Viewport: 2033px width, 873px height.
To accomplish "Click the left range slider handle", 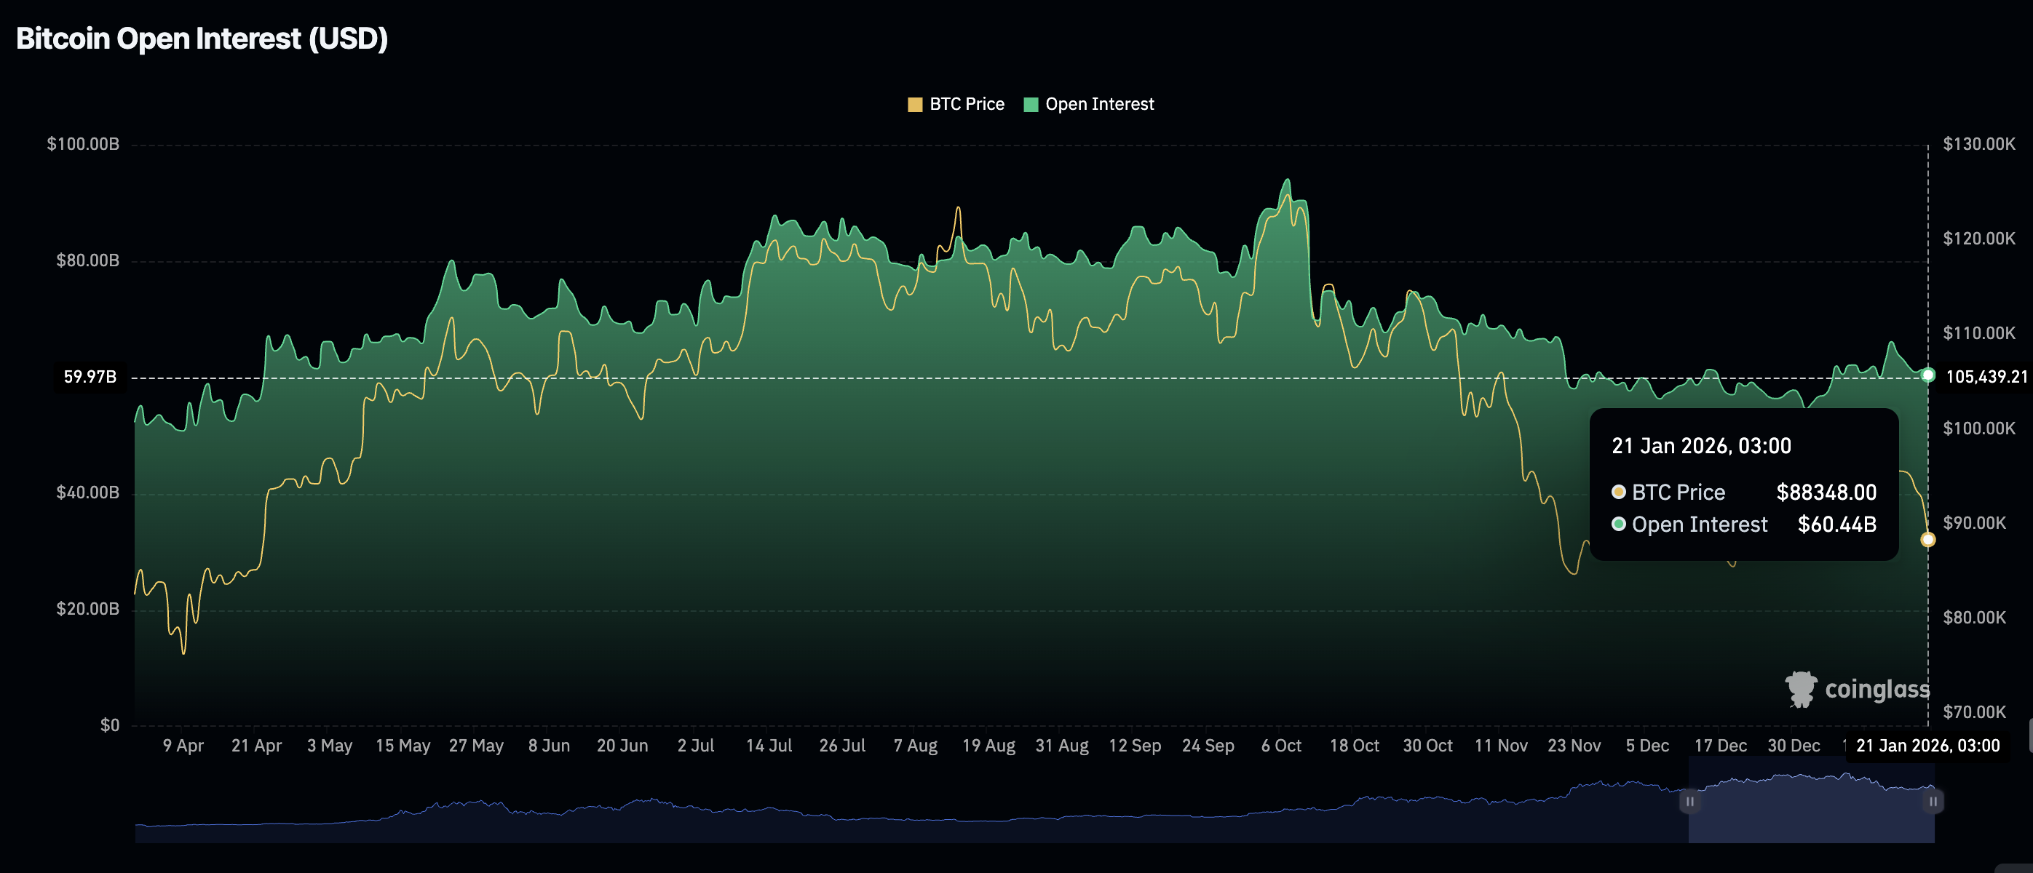I will pos(1689,801).
